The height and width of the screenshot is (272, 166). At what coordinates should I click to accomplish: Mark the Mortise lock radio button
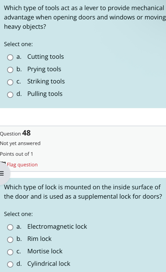(x=10, y=252)
